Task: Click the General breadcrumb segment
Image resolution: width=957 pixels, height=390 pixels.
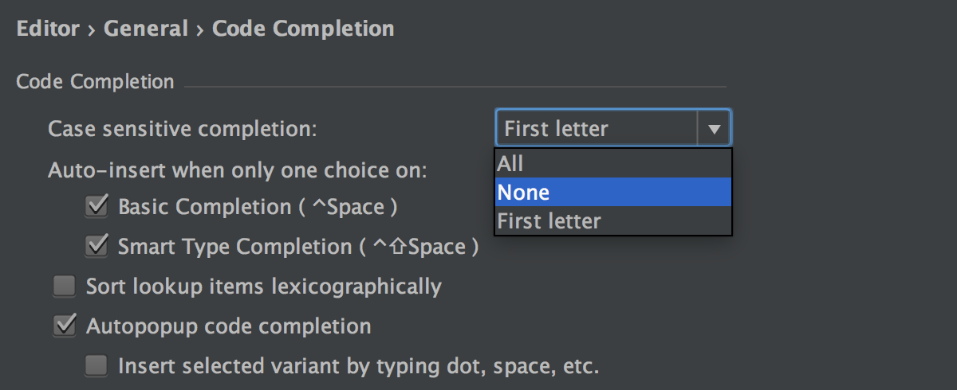Action: (x=146, y=29)
